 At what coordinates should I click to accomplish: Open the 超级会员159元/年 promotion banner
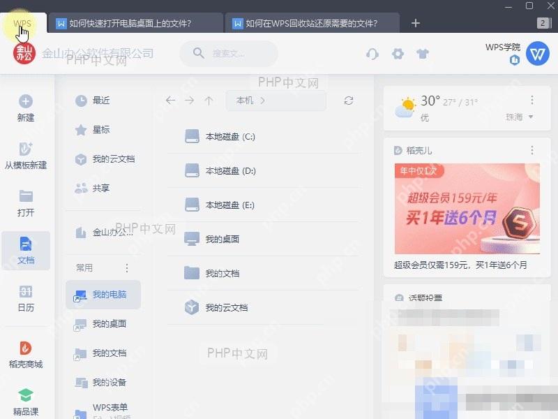(467, 208)
